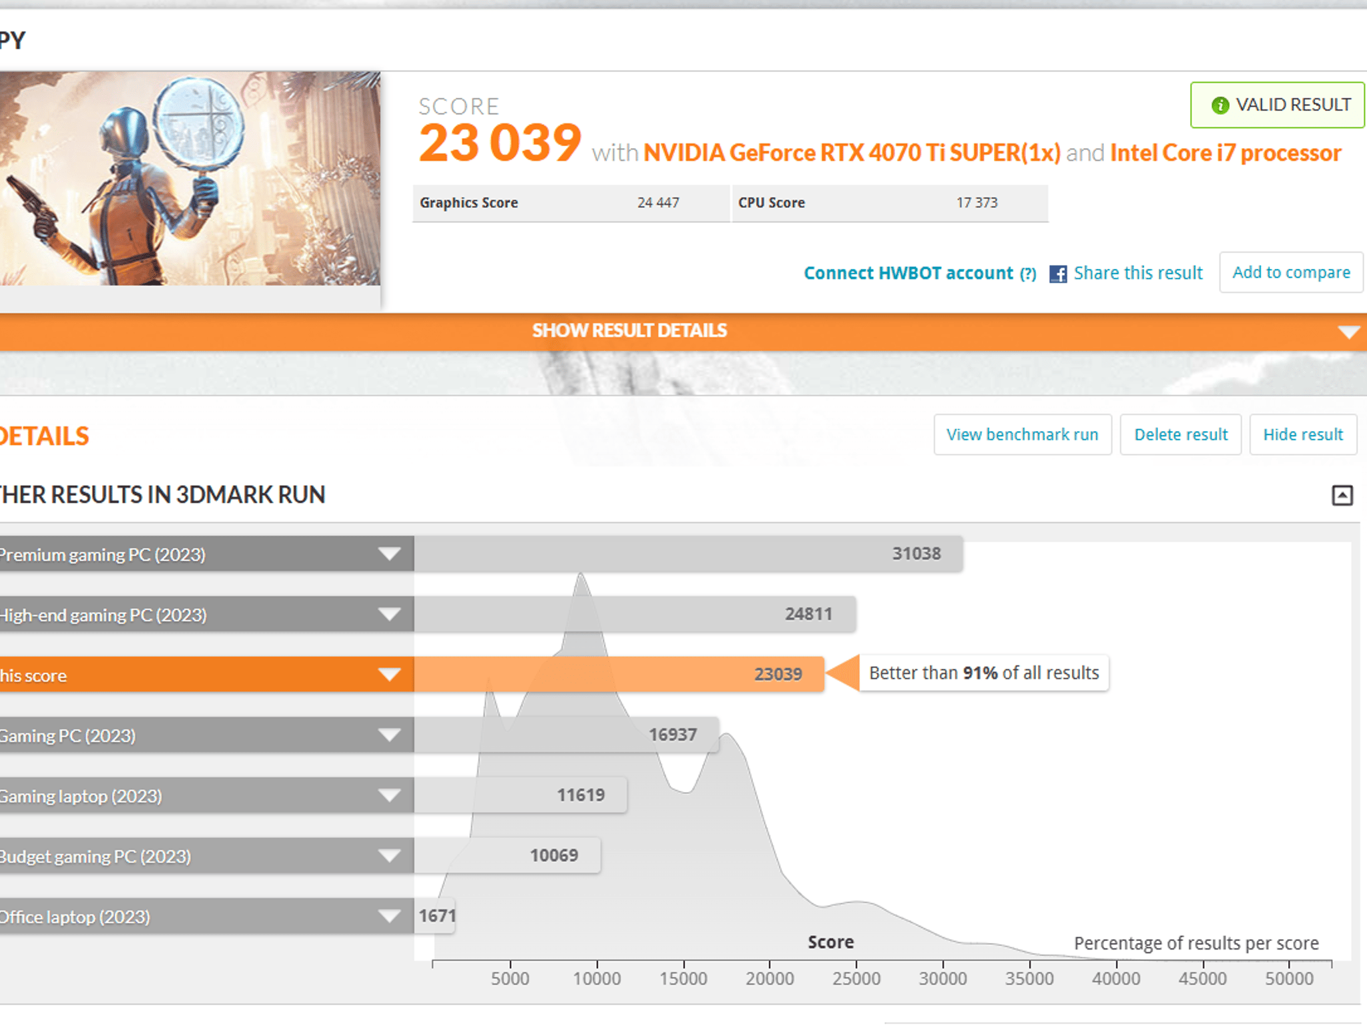Screen dimensions: 1367x1025
Task: Click the CPU Score label
Action: (x=772, y=203)
